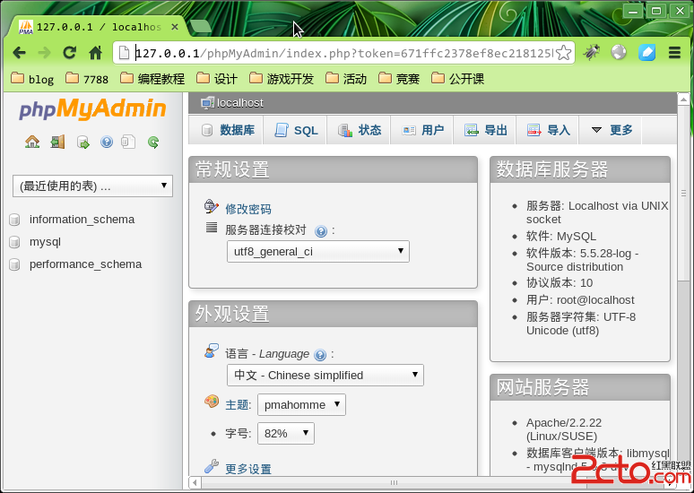Click the bug extension icon in toolbar

pos(591,53)
